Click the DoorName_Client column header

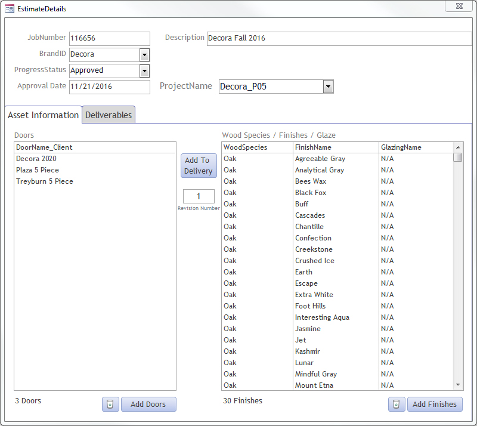pyautogui.click(x=95, y=147)
